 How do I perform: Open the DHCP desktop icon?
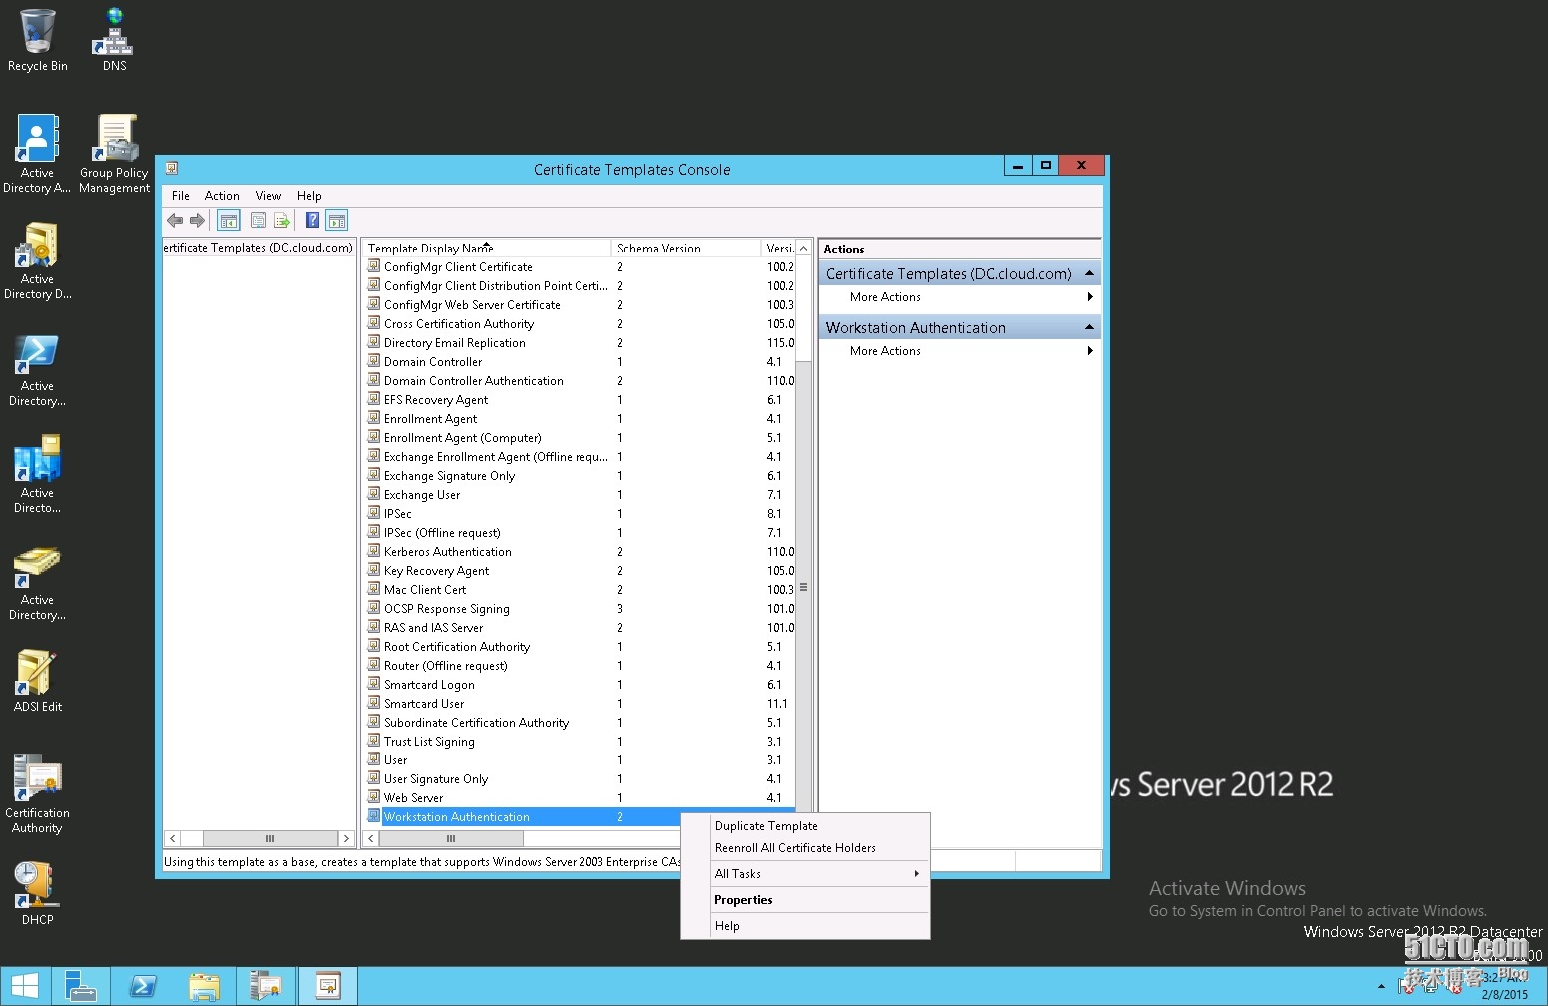click(38, 893)
